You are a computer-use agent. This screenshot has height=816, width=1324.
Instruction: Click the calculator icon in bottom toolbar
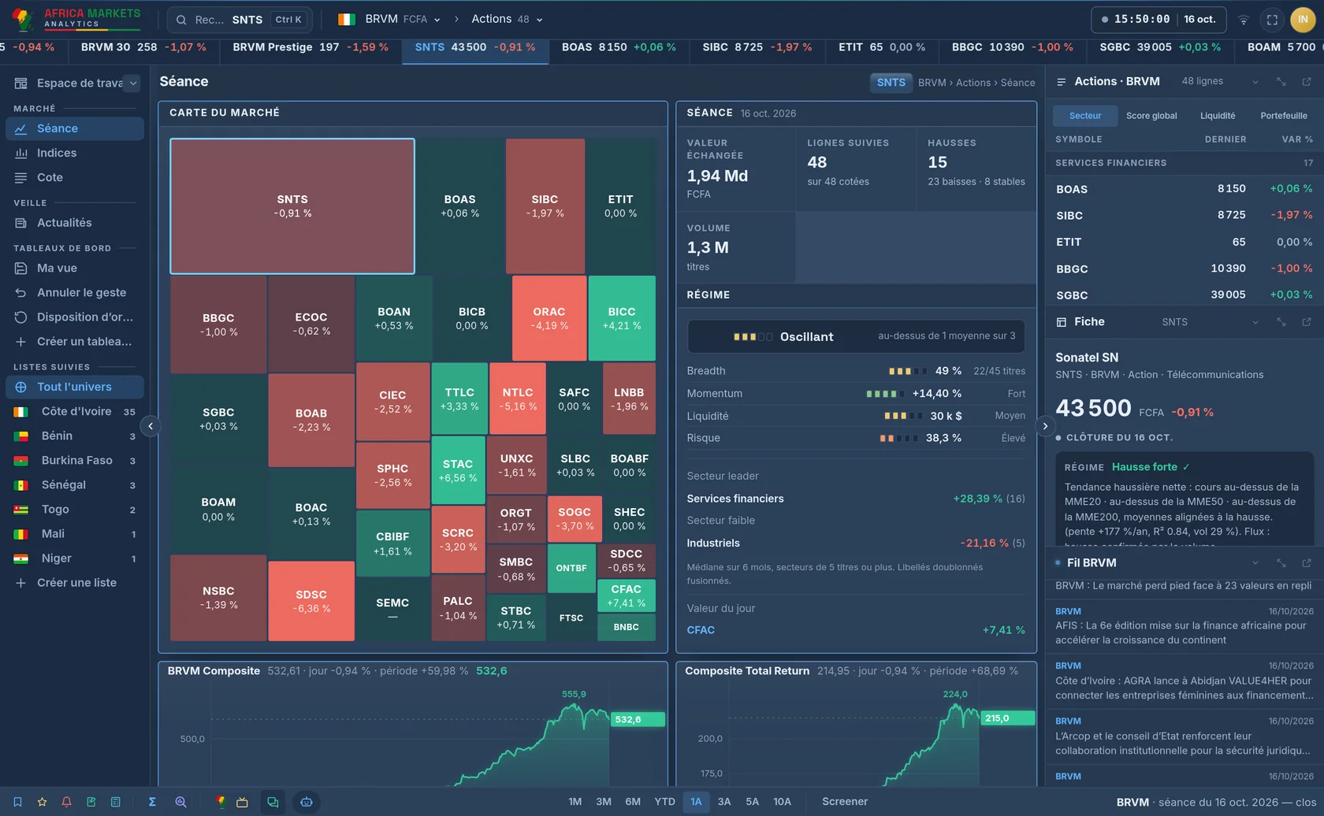115,802
